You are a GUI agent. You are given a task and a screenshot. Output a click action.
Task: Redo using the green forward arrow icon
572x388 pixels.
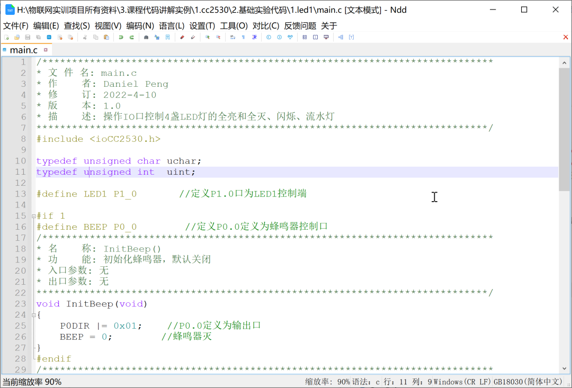[132, 37]
